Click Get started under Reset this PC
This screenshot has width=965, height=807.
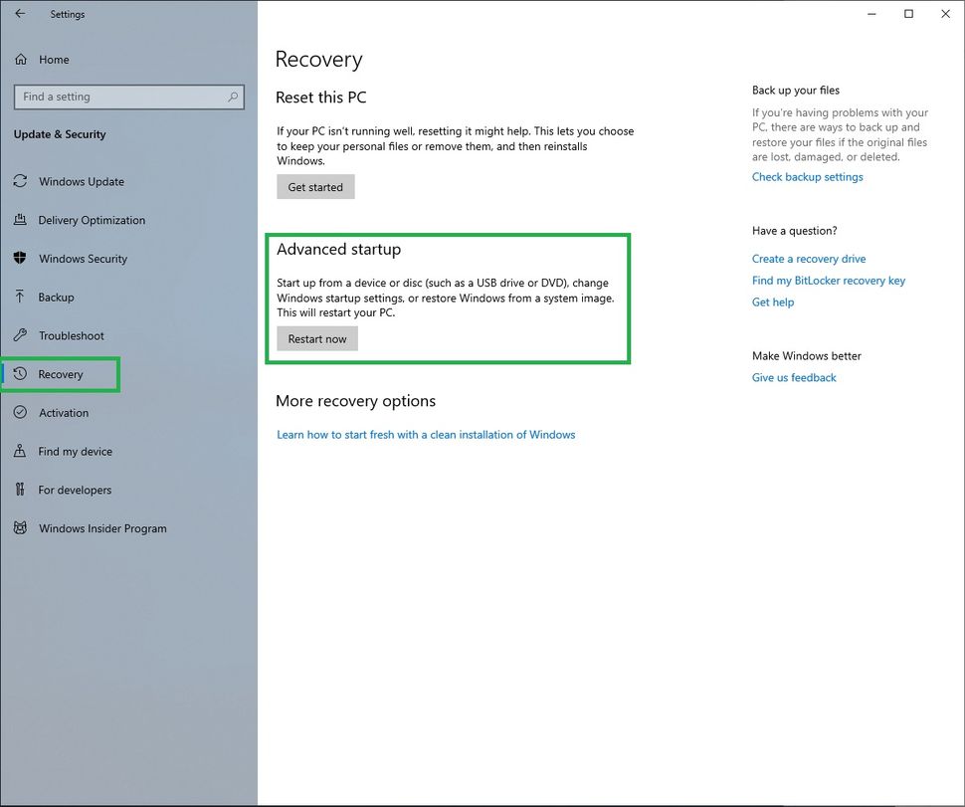pos(315,186)
